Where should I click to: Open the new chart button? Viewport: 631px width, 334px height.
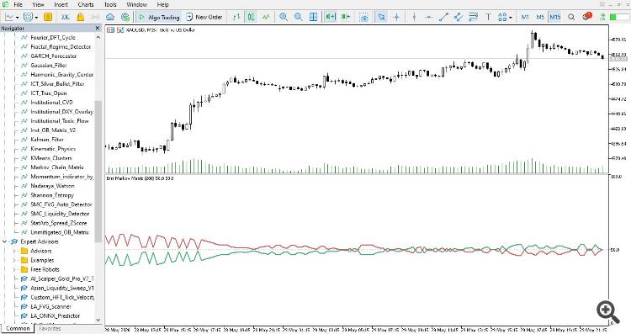click(x=9, y=18)
